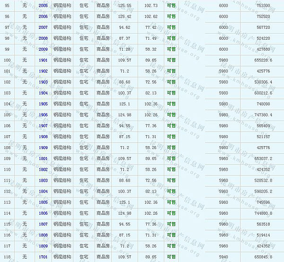Select row number 110 cell

tap(7, 169)
